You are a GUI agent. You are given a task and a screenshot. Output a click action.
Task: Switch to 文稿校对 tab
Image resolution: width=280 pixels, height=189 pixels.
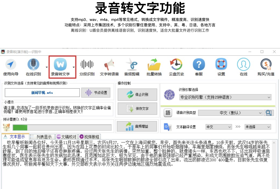point(66,137)
